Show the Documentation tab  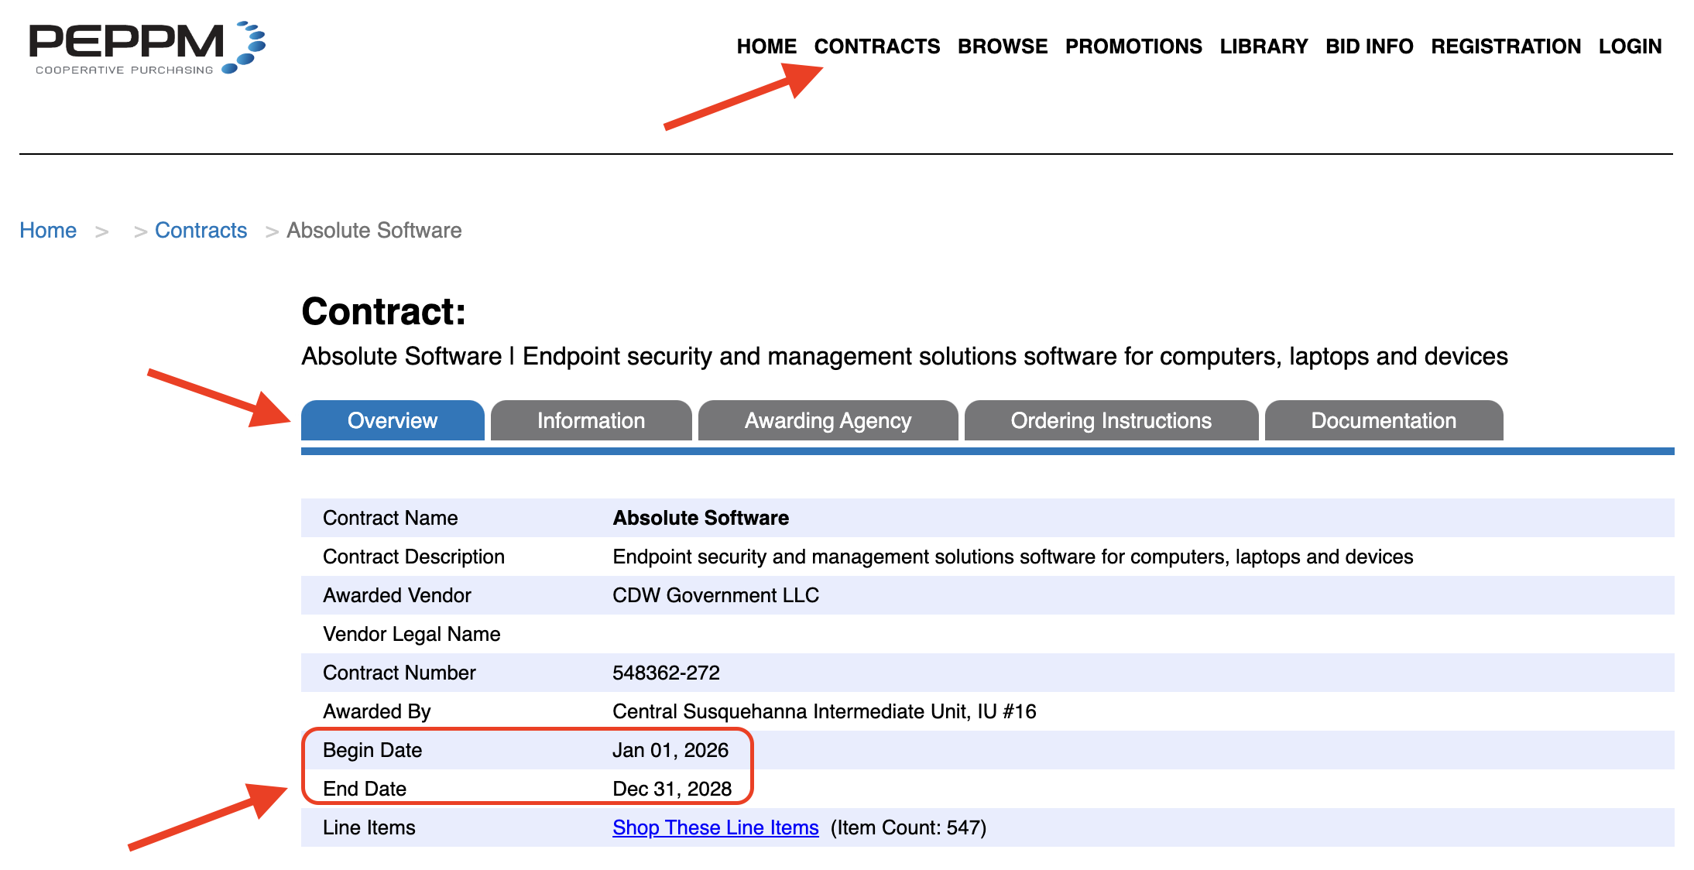click(1384, 420)
